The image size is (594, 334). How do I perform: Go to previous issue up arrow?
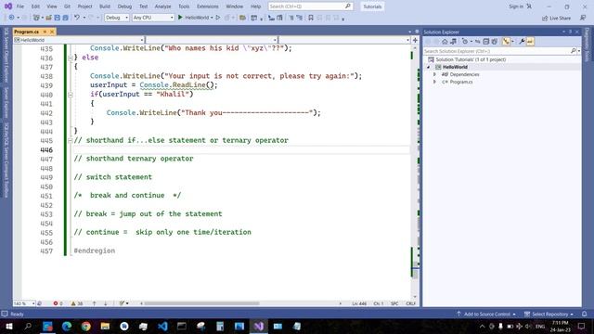[95, 303]
